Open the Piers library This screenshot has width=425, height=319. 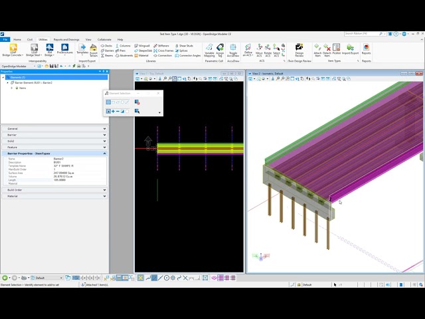coord(121,51)
